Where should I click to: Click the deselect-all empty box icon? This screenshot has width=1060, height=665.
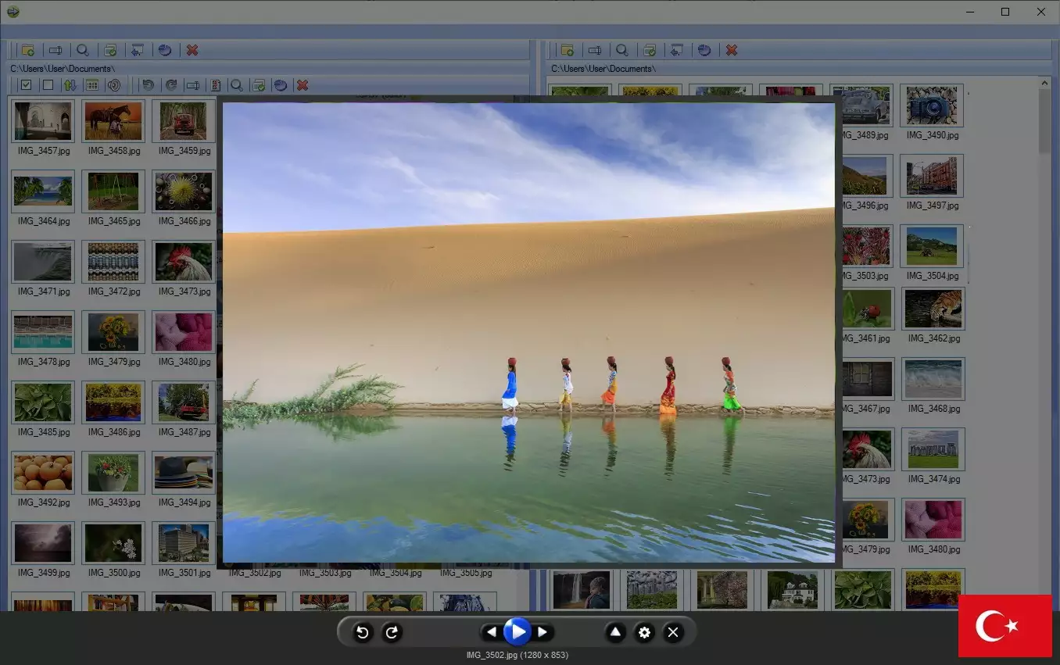48,84
